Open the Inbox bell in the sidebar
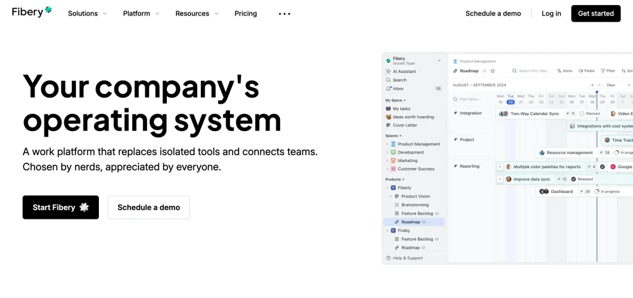Image resolution: width=633 pixels, height=298 pixels. click(x=388, y=88)
